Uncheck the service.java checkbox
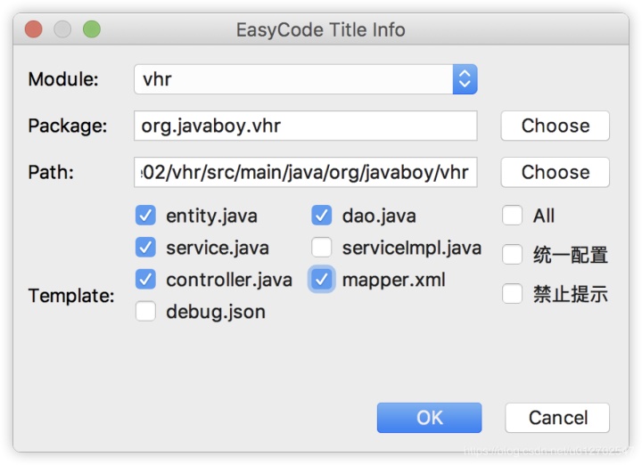 (145, 248)
